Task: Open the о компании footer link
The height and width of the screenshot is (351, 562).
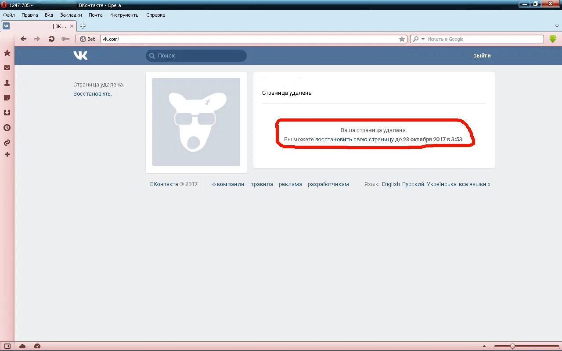Action: click(228, 184)
